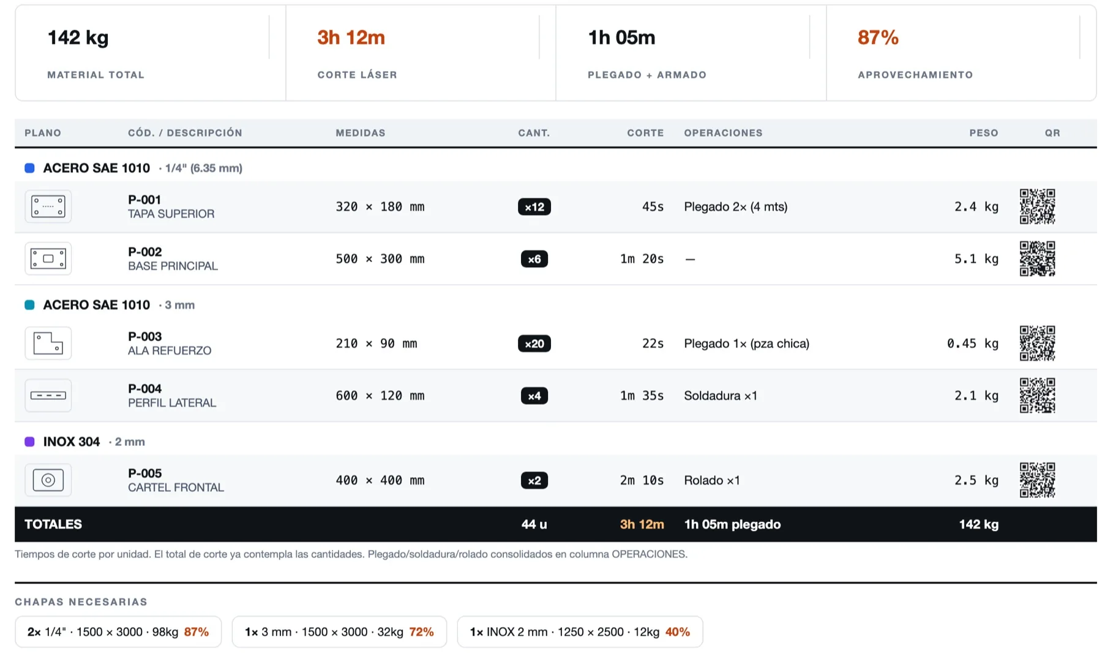This screenshot has height=659, width=1102.
Task: Open the P-002 Base Principal drawing thumbnail
Action: click(48, 258)
